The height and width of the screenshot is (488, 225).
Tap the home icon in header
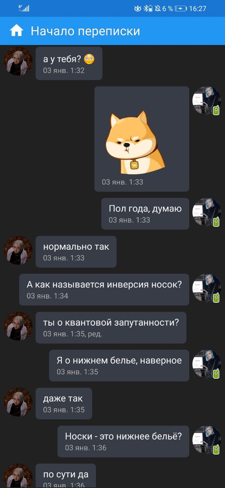[x=17, y=31]
